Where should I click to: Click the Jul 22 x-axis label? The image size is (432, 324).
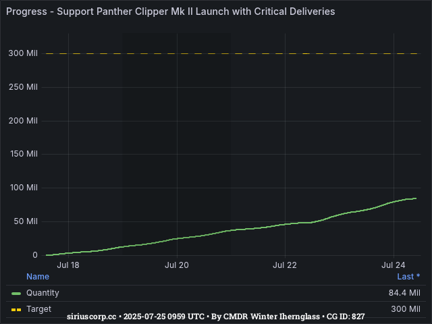click(x=285, y=265)
